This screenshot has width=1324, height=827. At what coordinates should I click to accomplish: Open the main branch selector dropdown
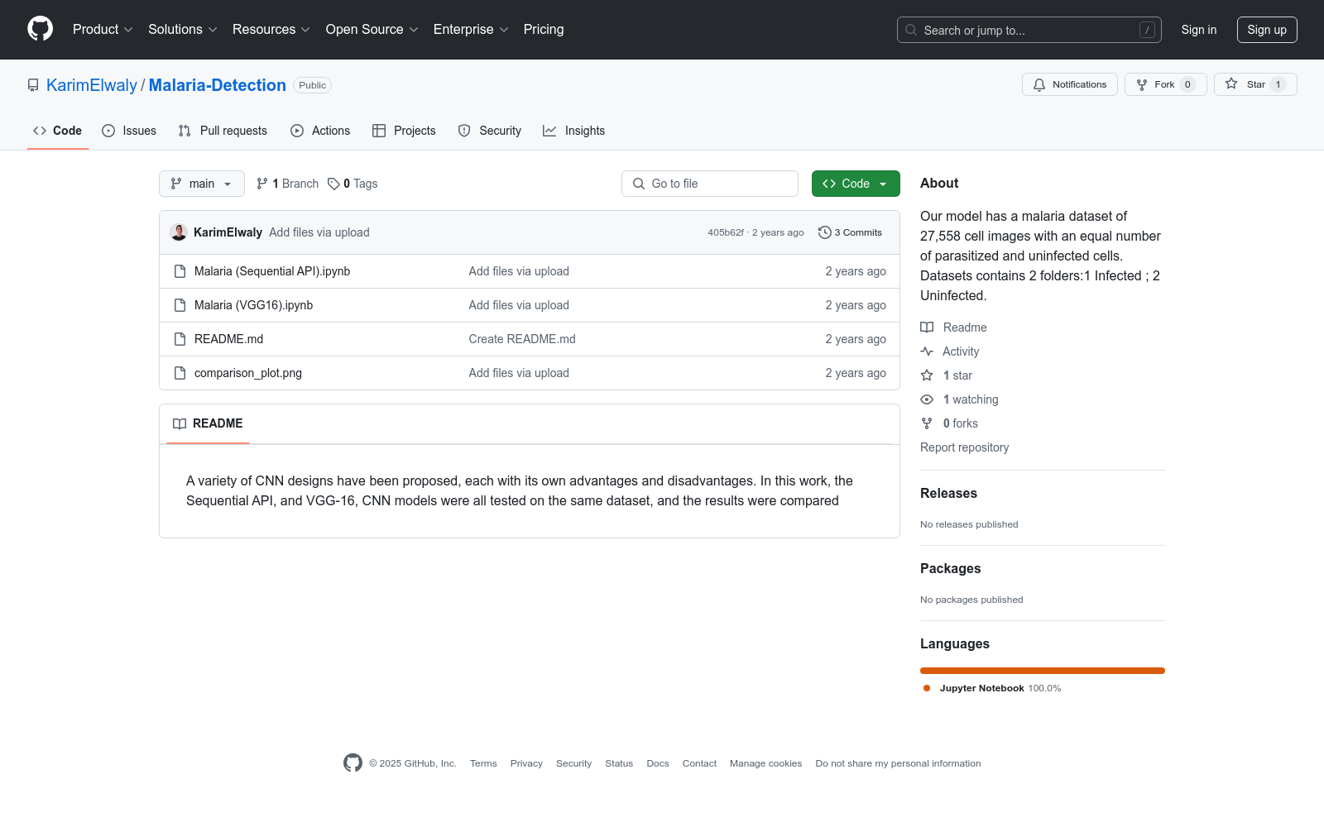click(x=202, y=184)
